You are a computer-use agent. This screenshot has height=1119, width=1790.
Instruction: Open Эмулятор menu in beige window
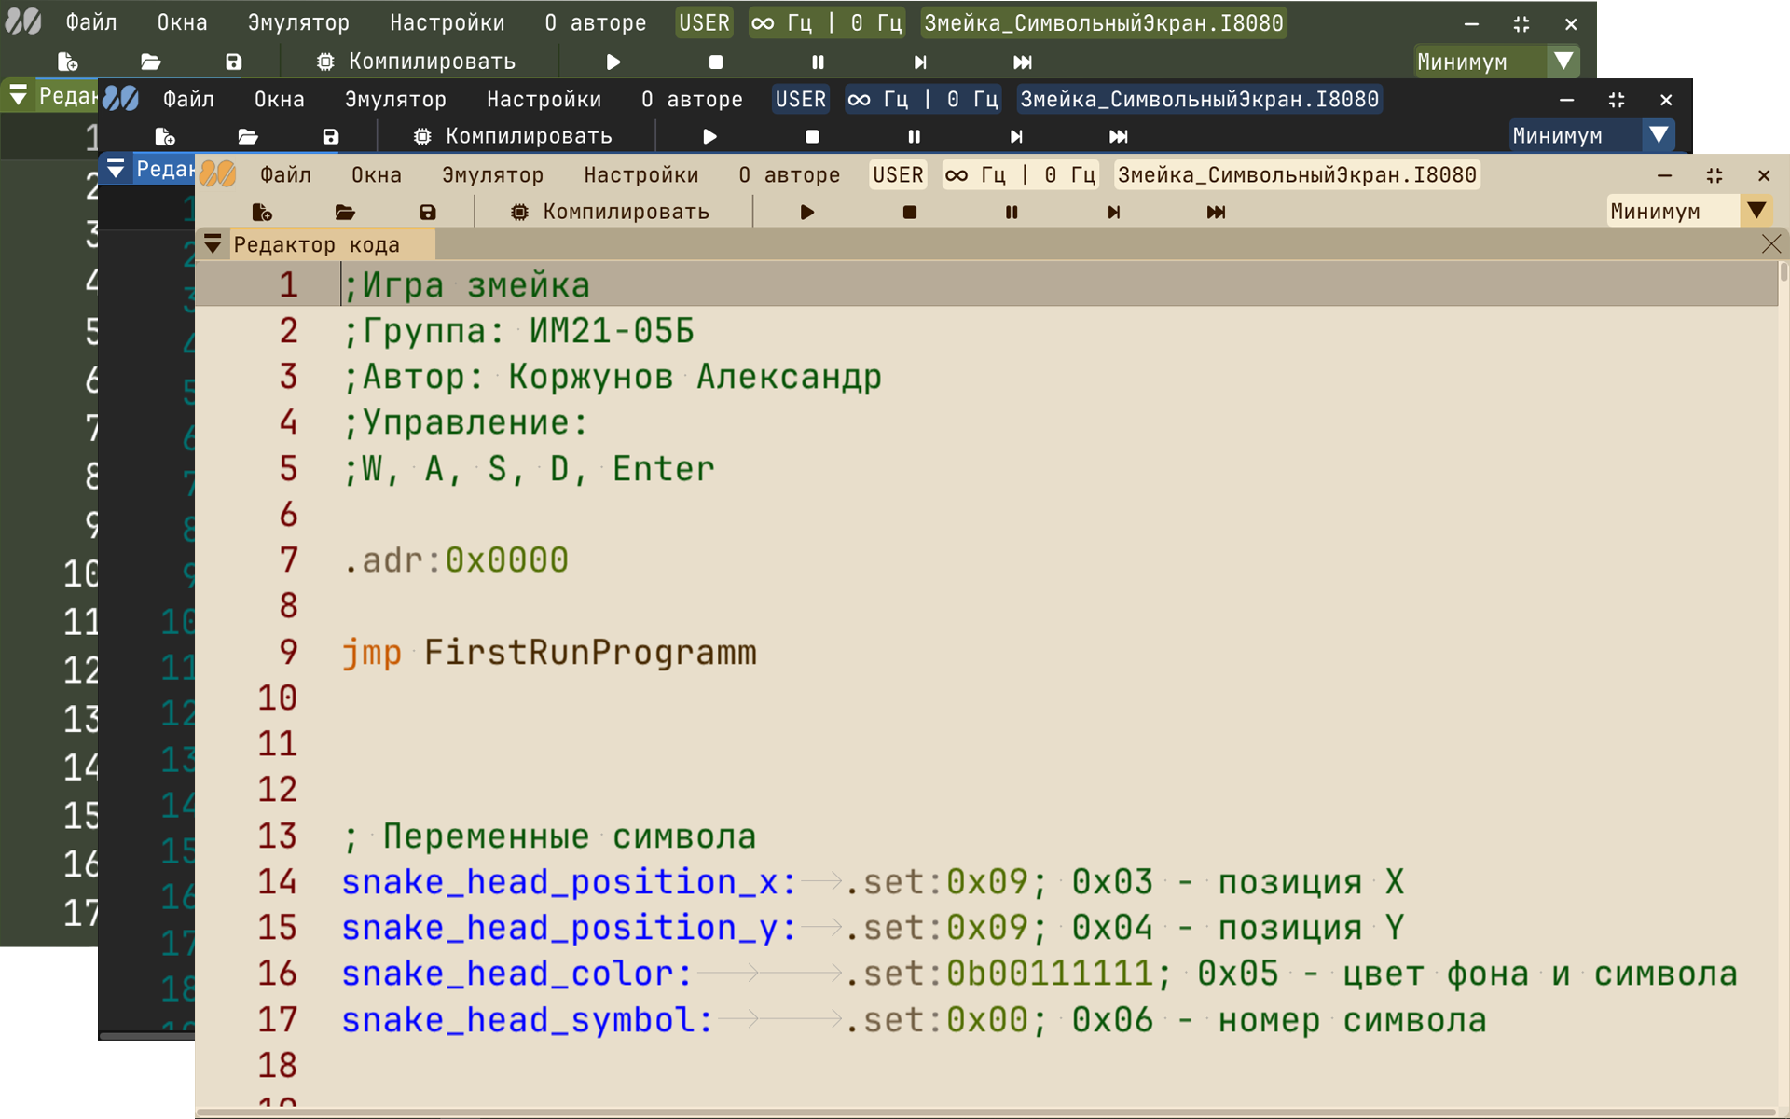click(x=492, y=175)
